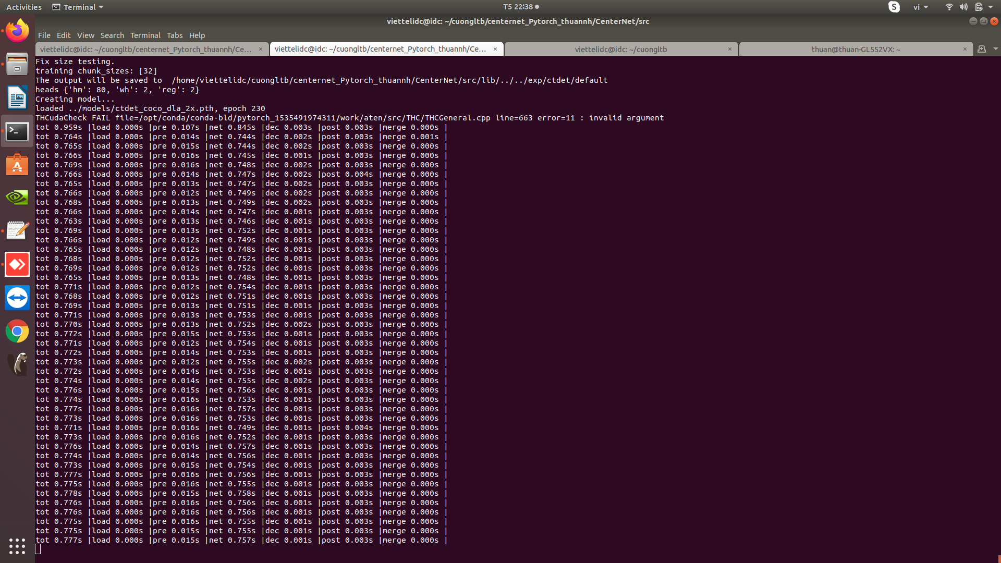Open the Wi-Fi status indicator

coord(949,7)
